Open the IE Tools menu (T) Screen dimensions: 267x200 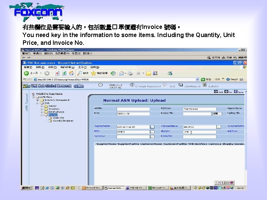click(82, 67)
